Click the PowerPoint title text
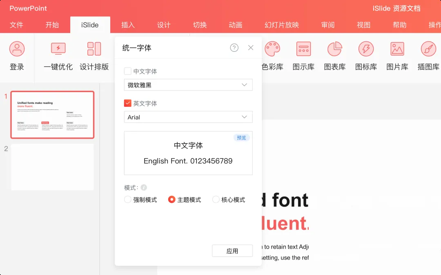The width and height of the screenshot is (441, 275). pos(28,9)
